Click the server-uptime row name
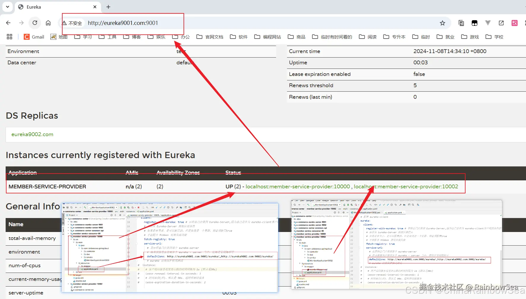Image resolution: width=526 pixels, height=299 pixels. point(26,293)
